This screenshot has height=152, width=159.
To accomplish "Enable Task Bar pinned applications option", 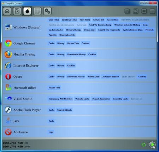I will (x=61, y=25).
